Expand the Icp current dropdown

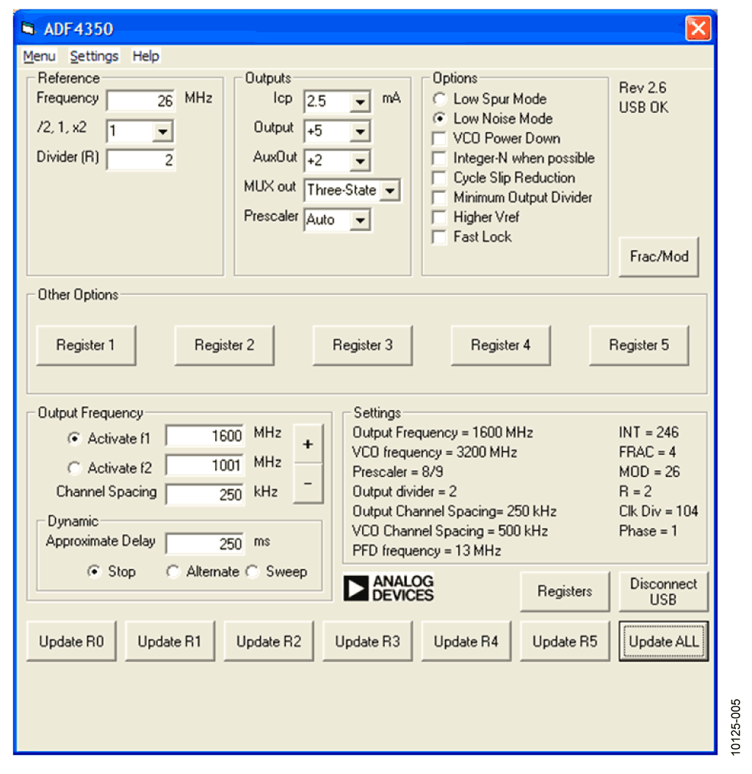coord(360,102)
